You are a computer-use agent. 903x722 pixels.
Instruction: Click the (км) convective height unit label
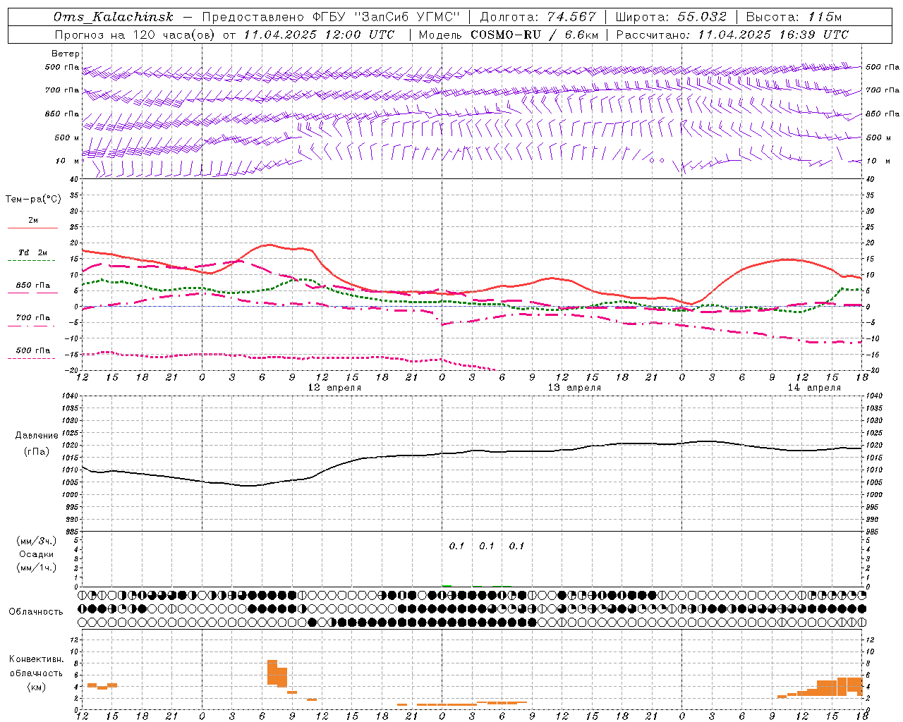coord(37,687)
